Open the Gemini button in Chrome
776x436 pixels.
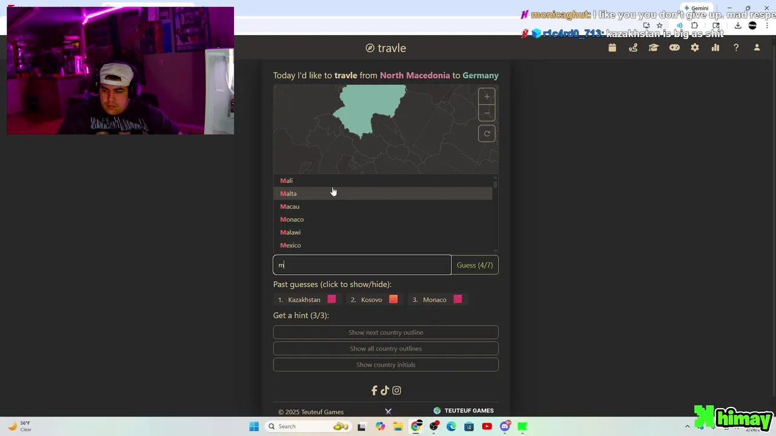tap(695, 8)
